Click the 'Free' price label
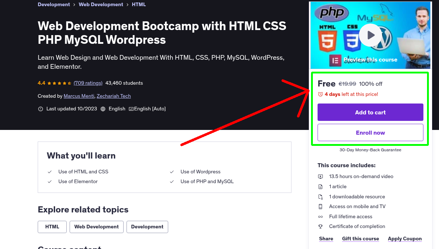 coord(327,84)
